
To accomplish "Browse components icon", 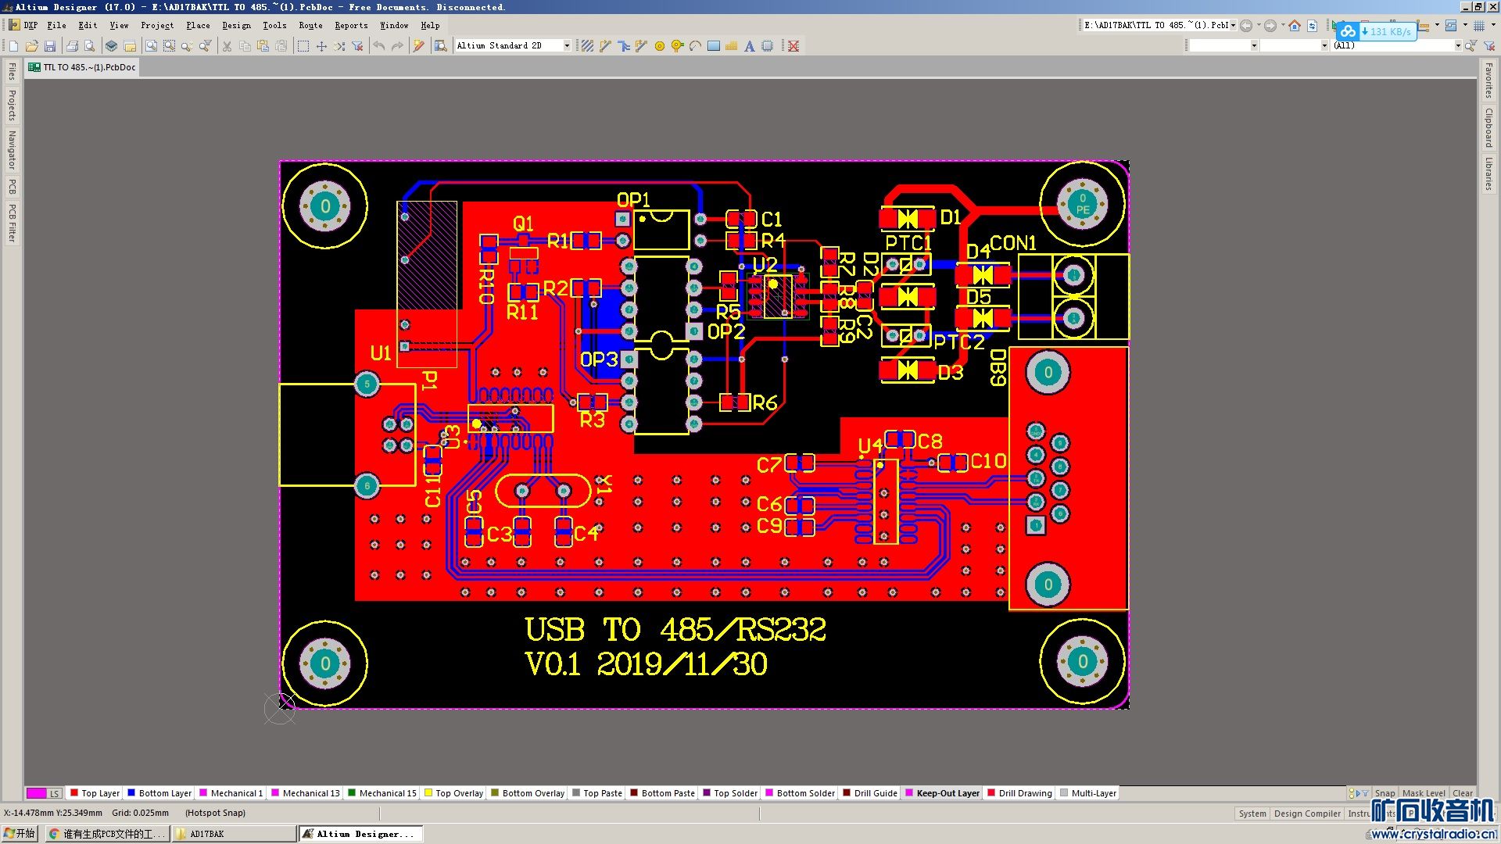I will tap(441, 46).
